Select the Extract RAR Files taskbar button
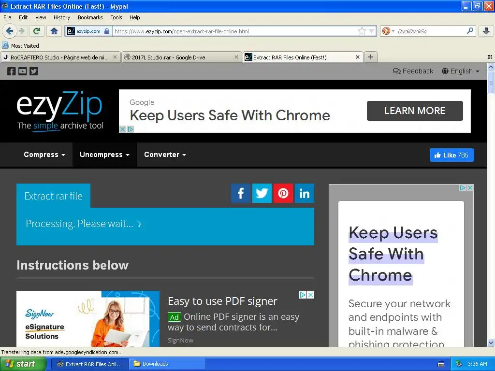Screen dimensions: 495x371 coord(89,364)
